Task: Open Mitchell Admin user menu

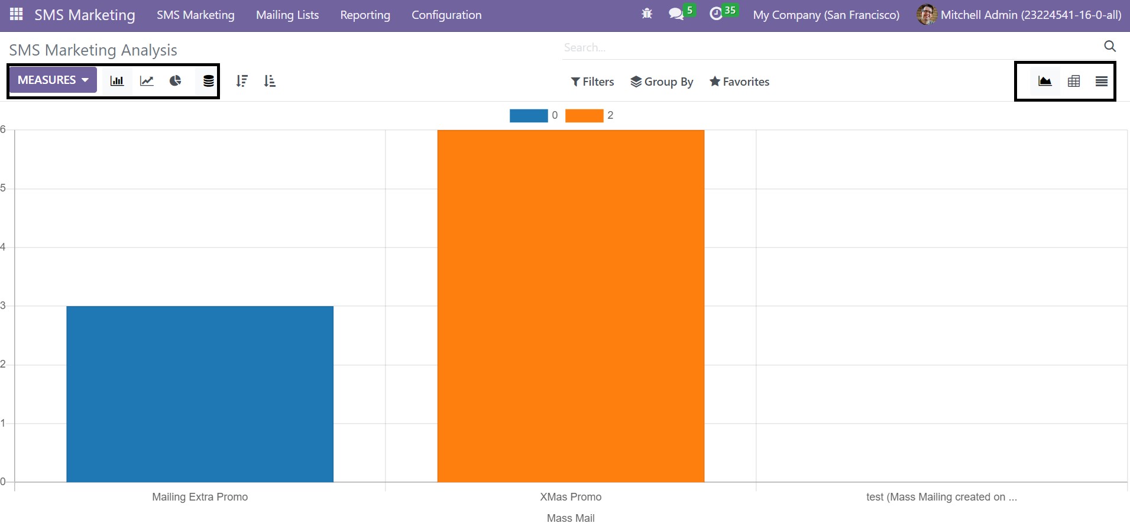Action: [x=1019, y=15]
